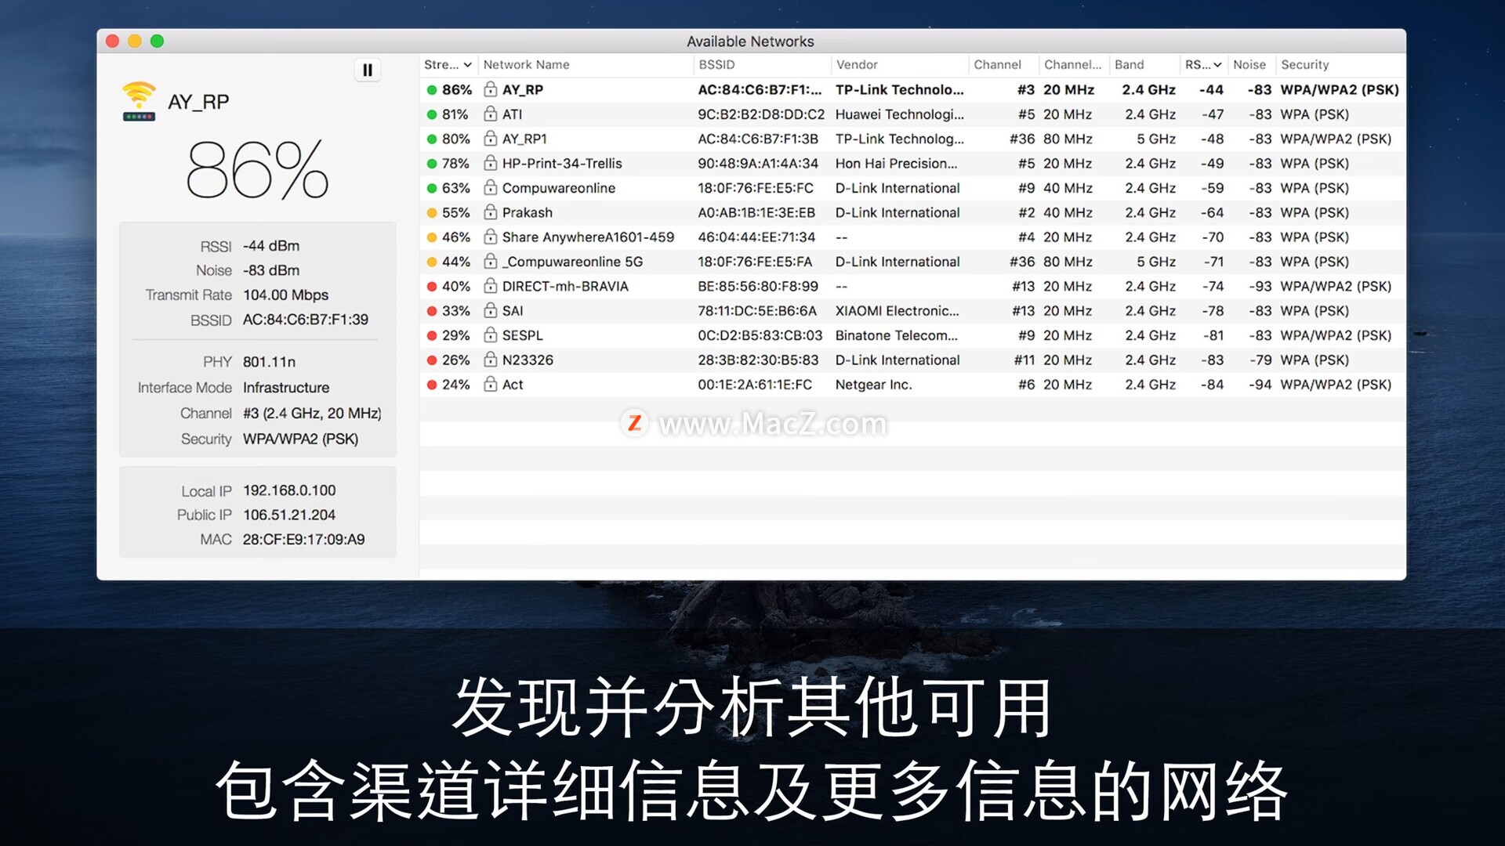1505x846 pixels.
Task: Click green strength dot at 86%
Action: [x=432, y=90]
